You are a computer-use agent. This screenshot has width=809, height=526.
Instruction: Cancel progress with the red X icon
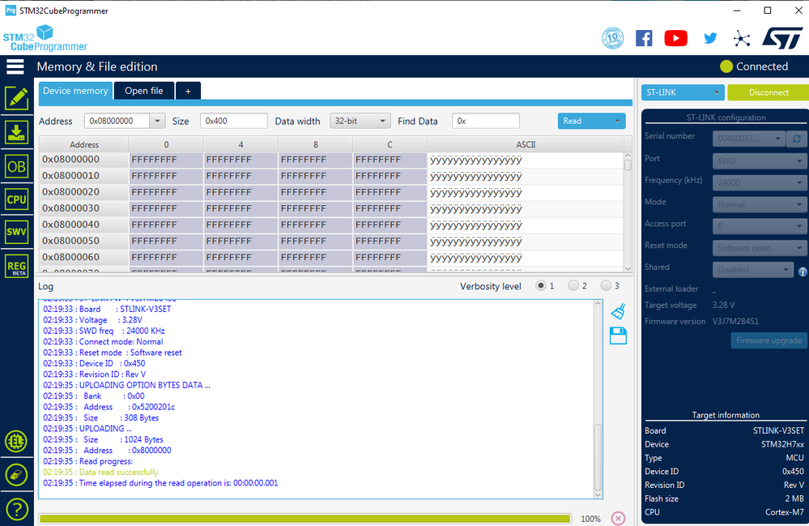(x=618, y=518)
